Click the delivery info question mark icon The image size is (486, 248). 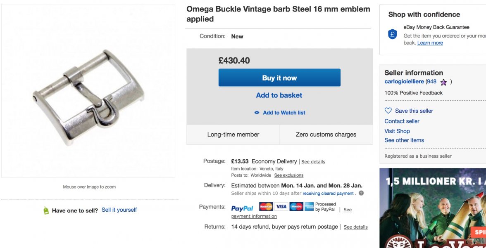(361, 193)
